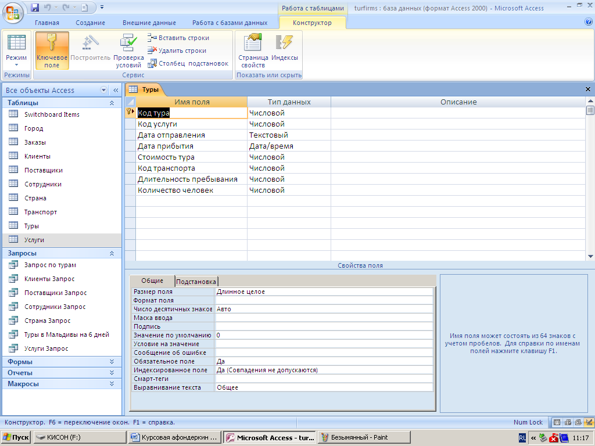Select the Сотрудники table

pyautogui.click(x=62, y=184)
